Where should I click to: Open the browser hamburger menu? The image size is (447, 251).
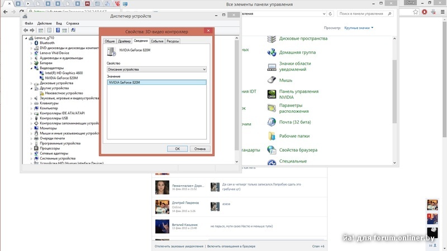point(443,12)
